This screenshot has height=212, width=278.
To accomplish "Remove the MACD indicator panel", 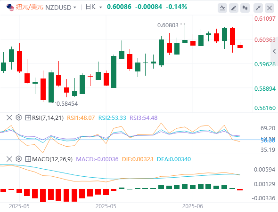I will click(9, 159).
